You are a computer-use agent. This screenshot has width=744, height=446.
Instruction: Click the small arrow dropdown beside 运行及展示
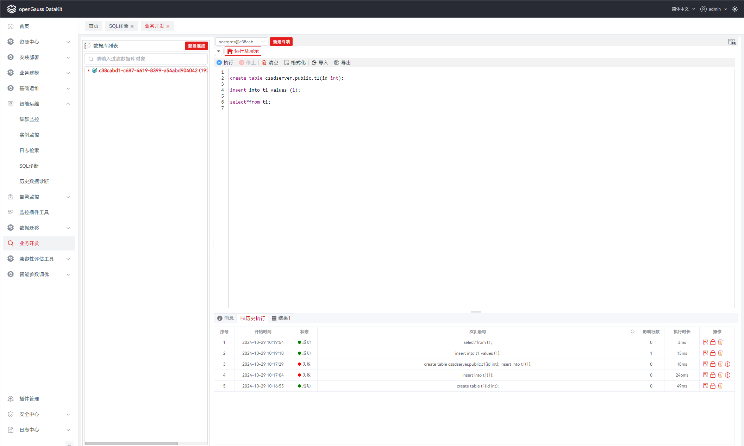click(x=219, y=51)
